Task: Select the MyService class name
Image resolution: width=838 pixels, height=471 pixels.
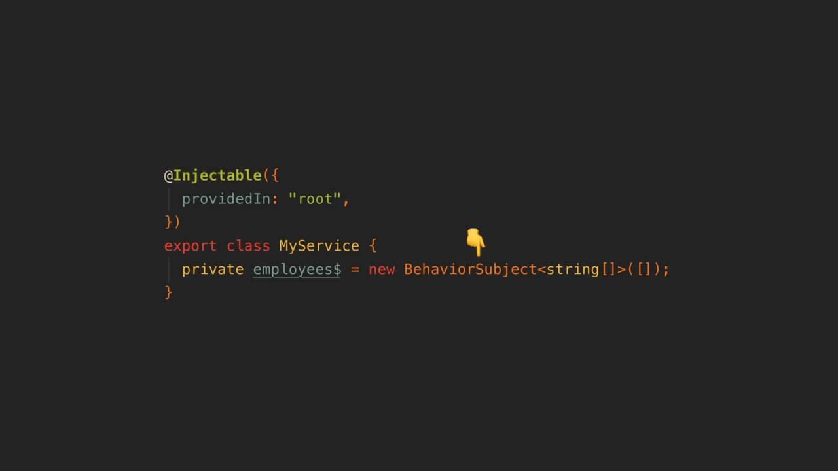Action: pyautogui.click(x=319, y=246)
